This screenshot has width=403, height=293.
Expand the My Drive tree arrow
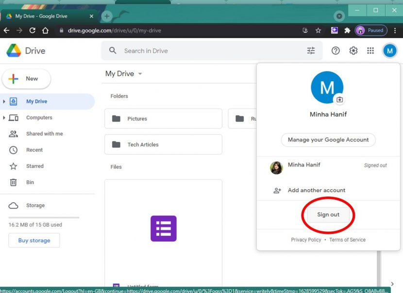click(x=4, y=101)
